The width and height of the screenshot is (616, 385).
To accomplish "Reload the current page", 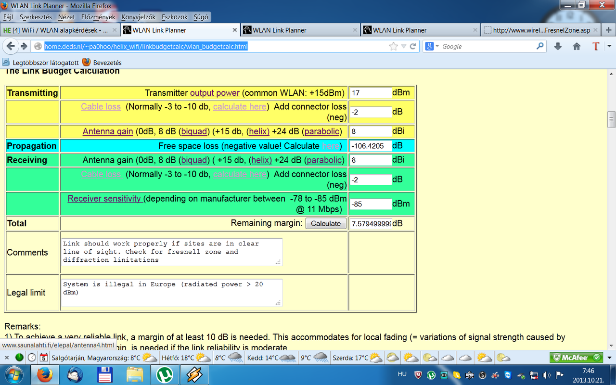I will pyautogui.click(x=413, y=47).
